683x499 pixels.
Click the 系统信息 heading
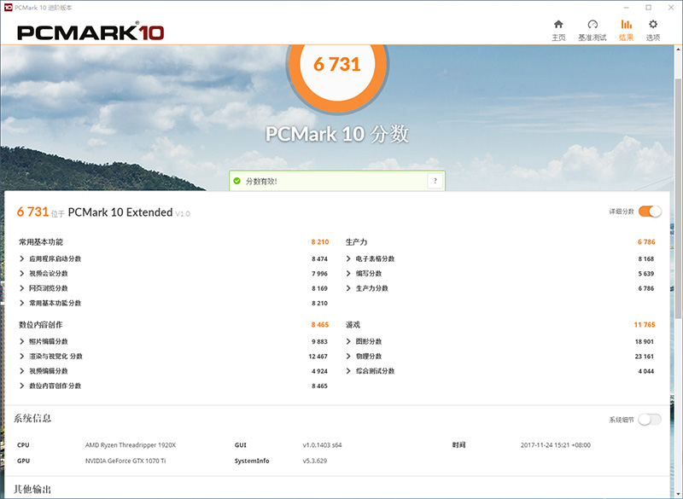[32, 418]
